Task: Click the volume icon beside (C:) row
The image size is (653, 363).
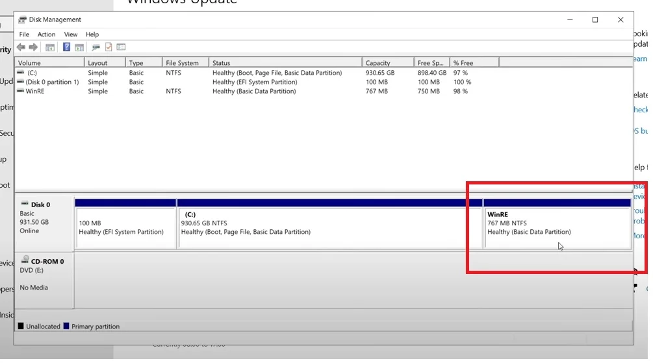Action: [x=20, y=73]
